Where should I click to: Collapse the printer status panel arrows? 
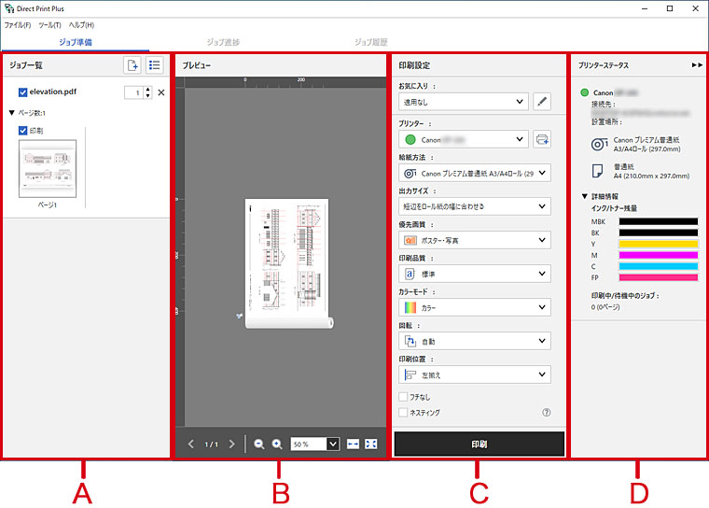coord(696,66)
